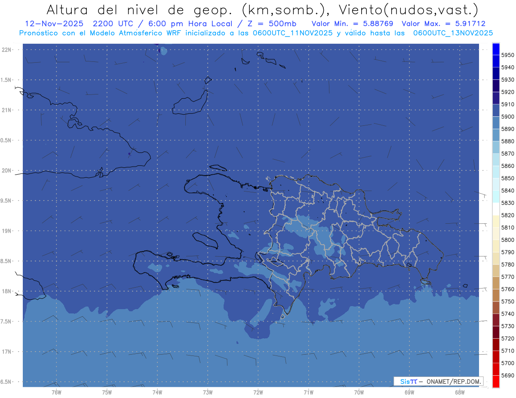Click the "8.5N" latitude label
Viewport: 516px width, 398px height.
tap(6, 261)
